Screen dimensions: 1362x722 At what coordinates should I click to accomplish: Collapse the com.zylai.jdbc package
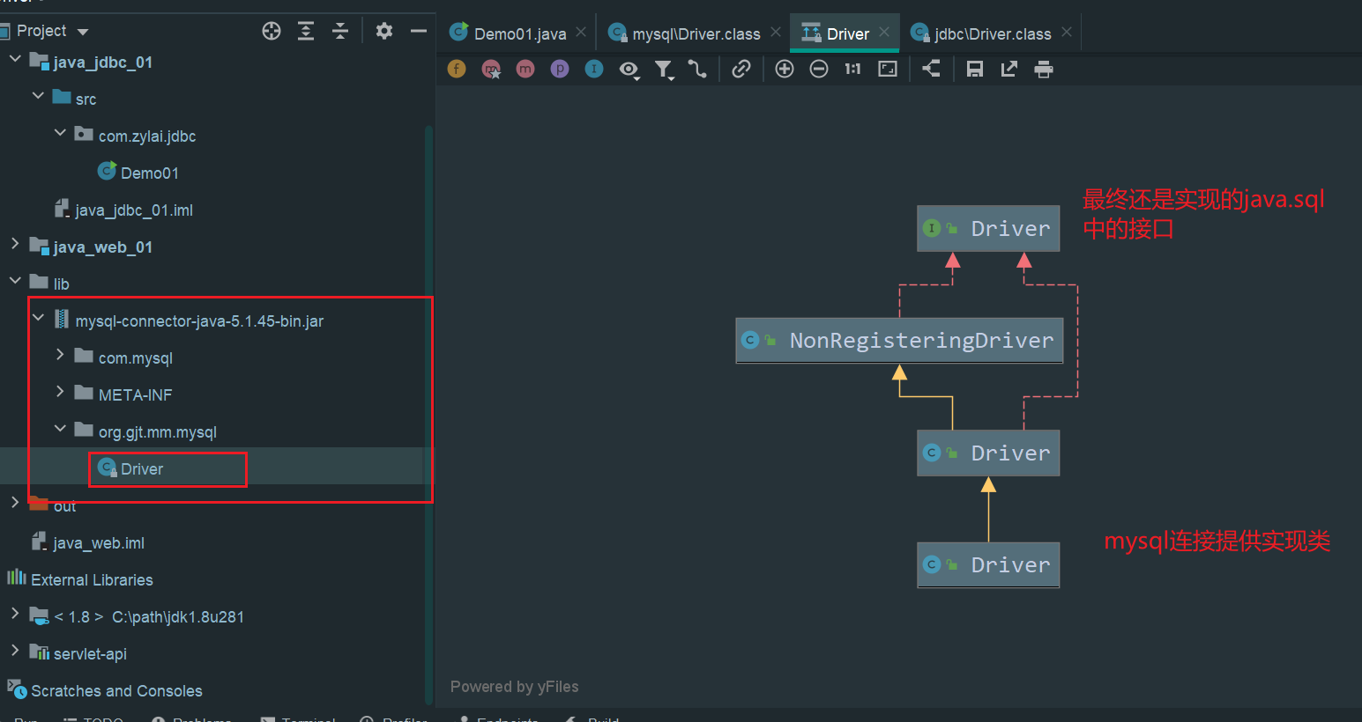60,132
